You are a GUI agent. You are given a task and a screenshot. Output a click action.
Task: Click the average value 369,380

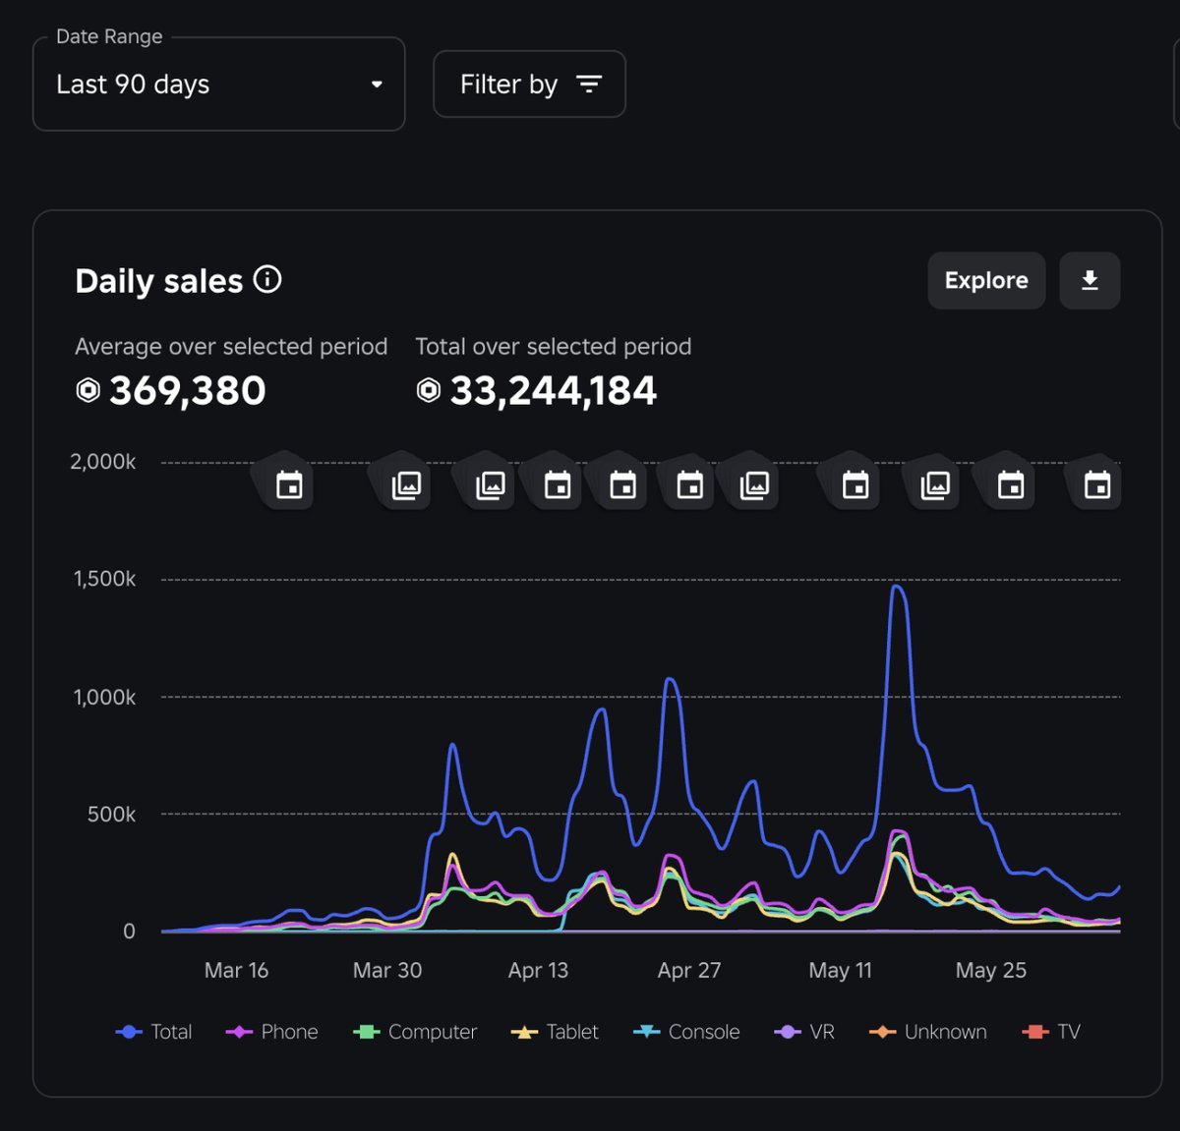tap(188, 391)
